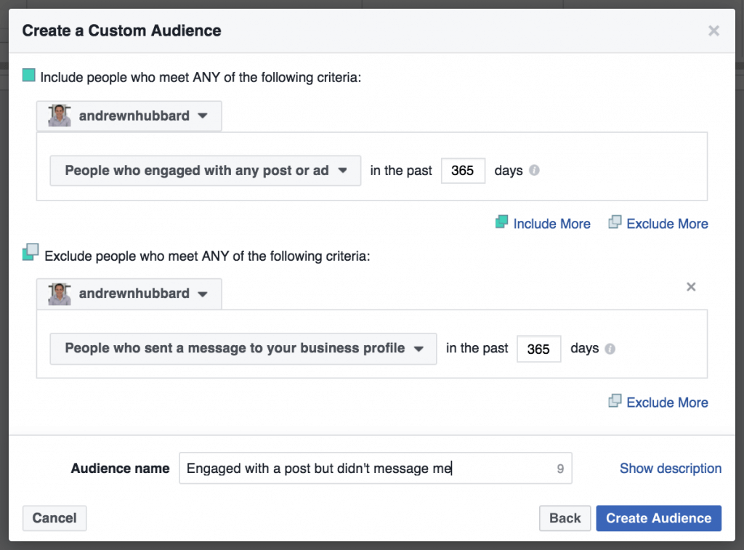
Task: Open the "People who engaged with any post or ad" dropdown
Action: click(205, 170)
